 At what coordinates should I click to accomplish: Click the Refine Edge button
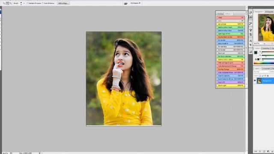pyautogui.click(x=63, y=3)
